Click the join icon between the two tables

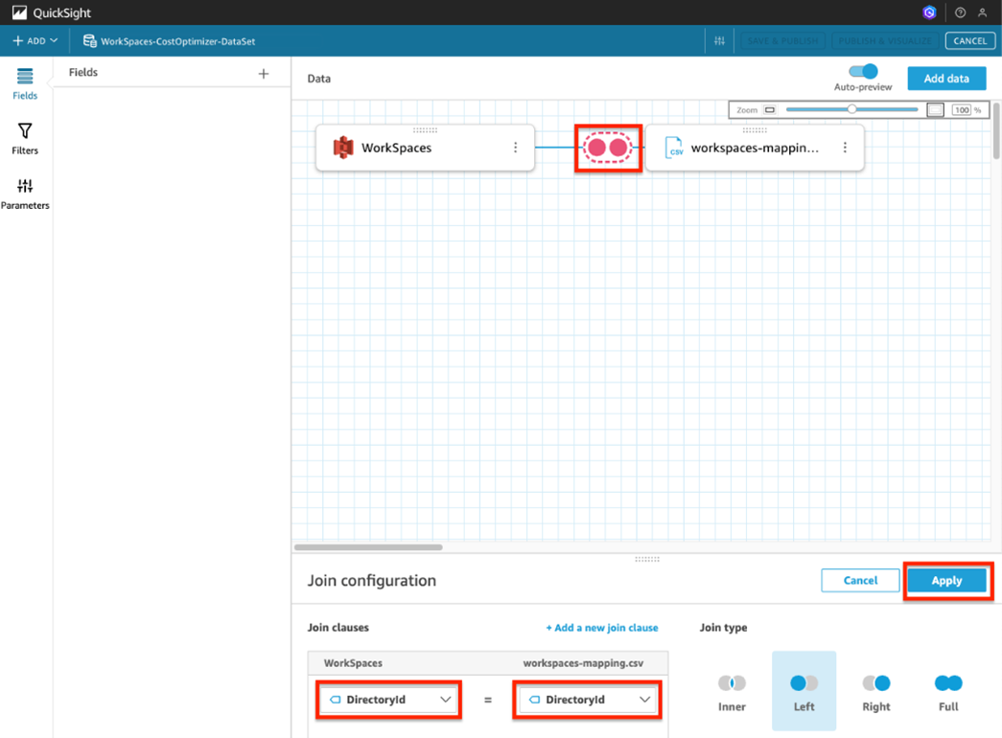pos(608,148)
